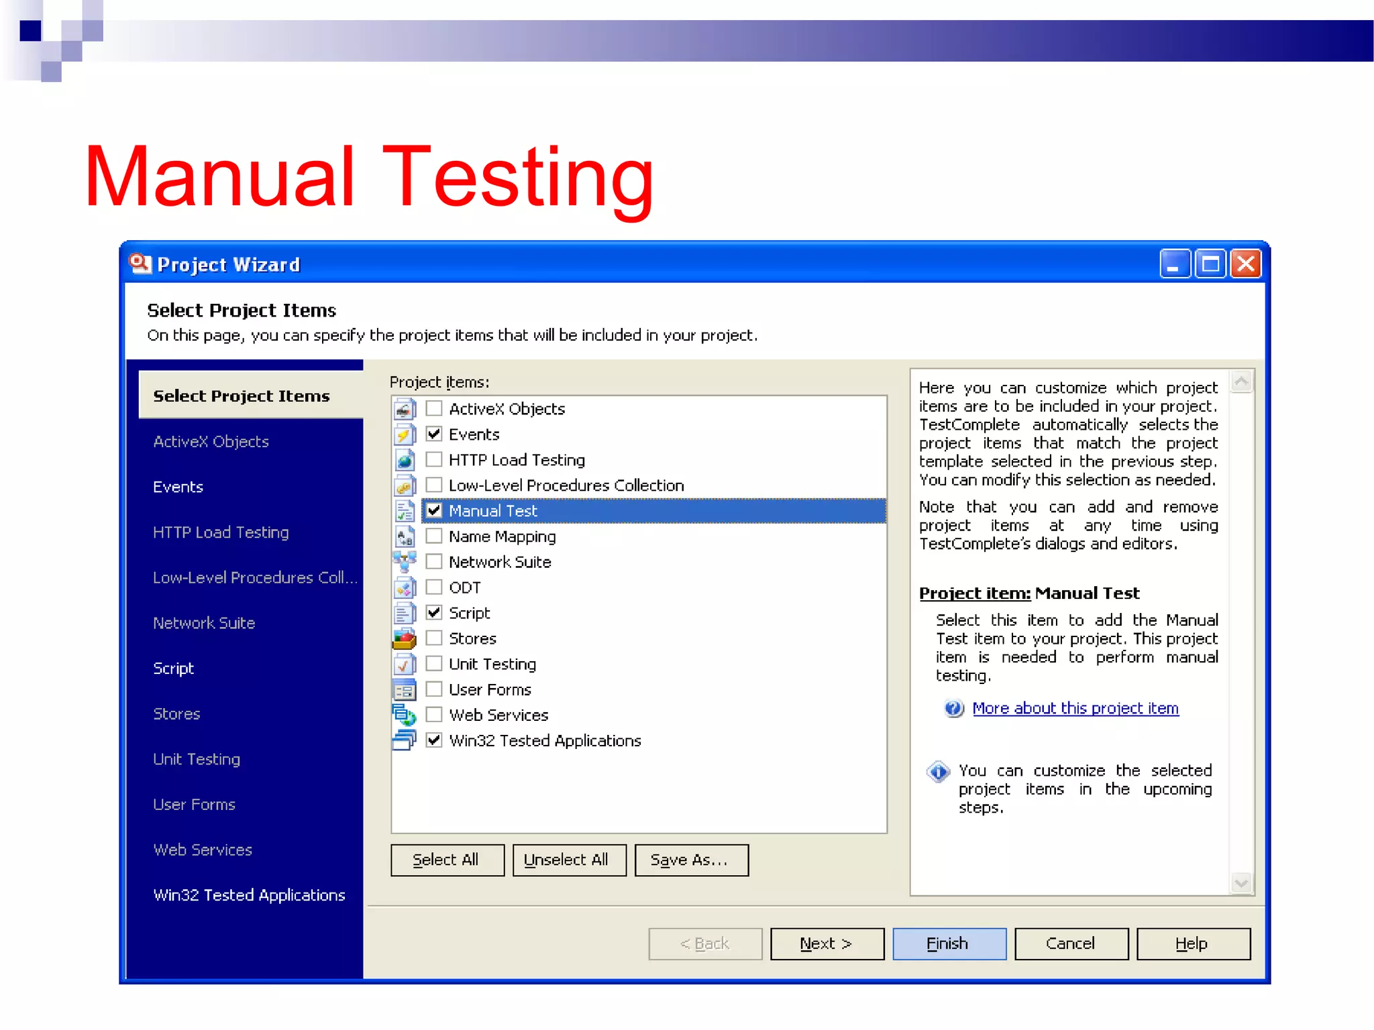Viewport: 1374px width, 1030px height.
Task: Click the Project Wizard title bar icon
Action: point(140,264)
